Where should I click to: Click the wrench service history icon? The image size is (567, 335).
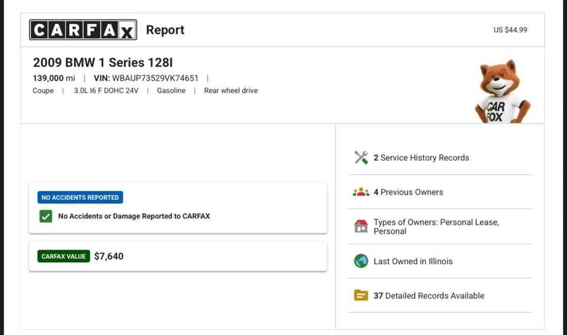361,158
